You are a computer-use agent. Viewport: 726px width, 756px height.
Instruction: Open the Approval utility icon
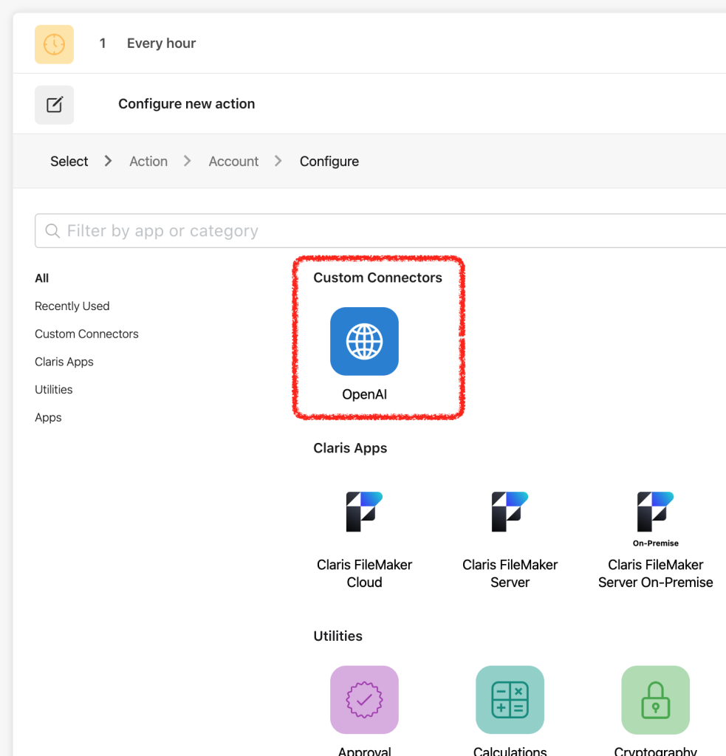tap(364, 700)
